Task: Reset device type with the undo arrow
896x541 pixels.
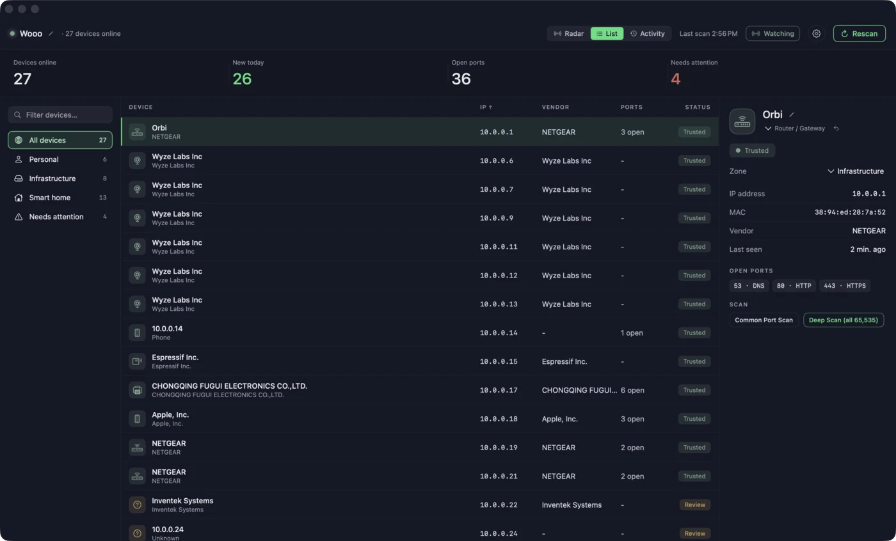Action: 836,129
